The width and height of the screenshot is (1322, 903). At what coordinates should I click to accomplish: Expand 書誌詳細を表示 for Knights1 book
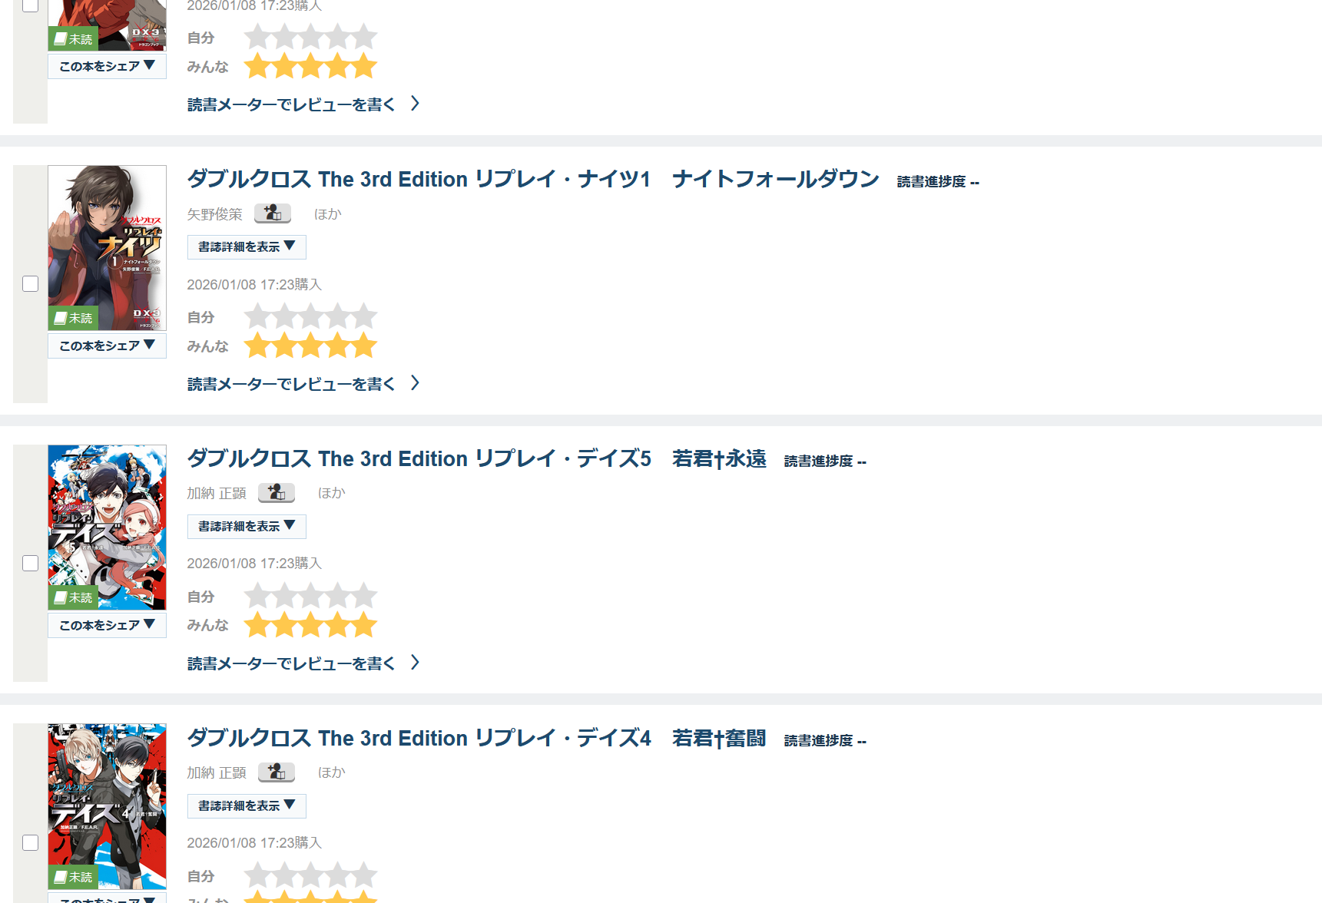247,247
